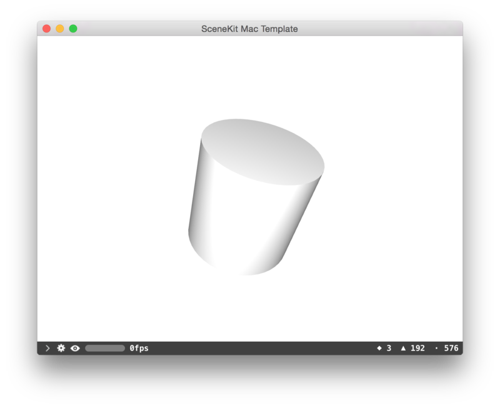The image size is (500, 408).
Task: Click the gray frame-time progress bar
Action: [x=105, y=348]
